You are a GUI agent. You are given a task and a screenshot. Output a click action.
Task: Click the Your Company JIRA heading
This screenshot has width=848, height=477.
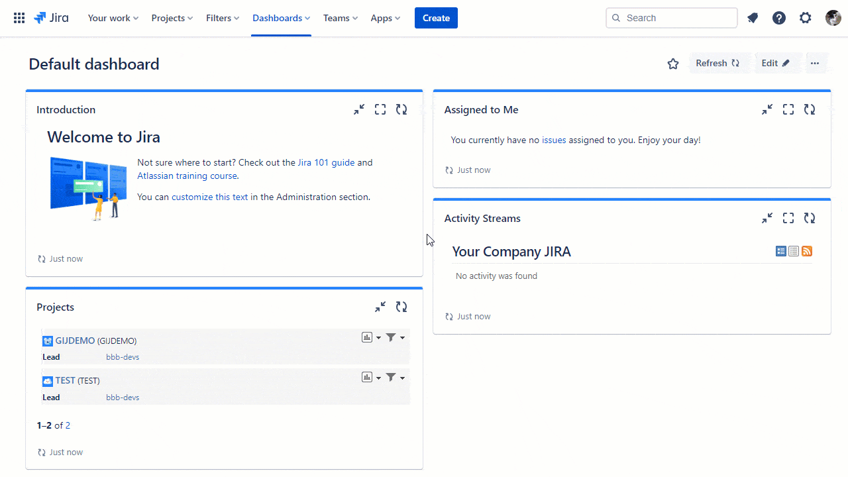point(511,251)
